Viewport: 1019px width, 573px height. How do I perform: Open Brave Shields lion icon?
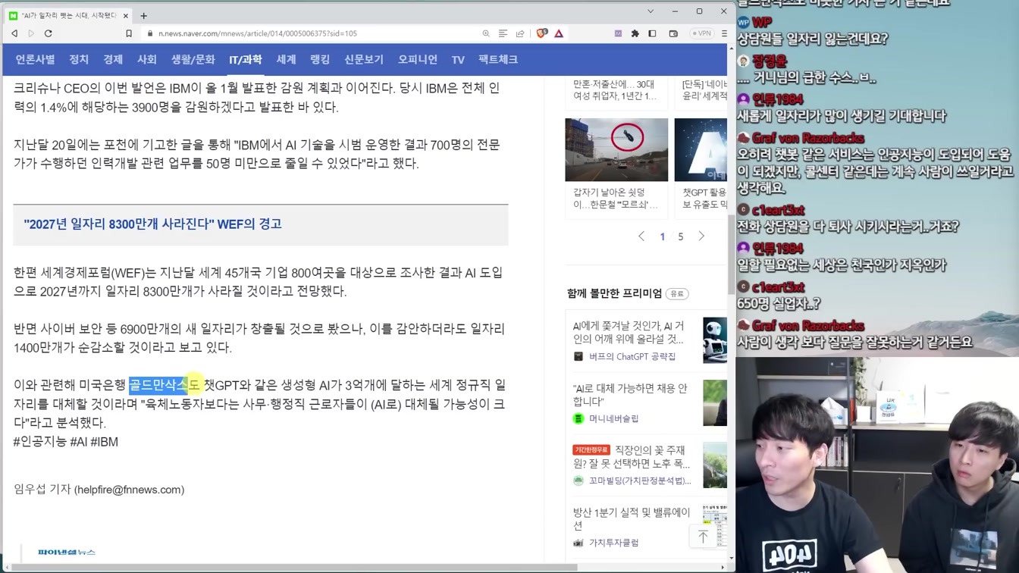541,33
